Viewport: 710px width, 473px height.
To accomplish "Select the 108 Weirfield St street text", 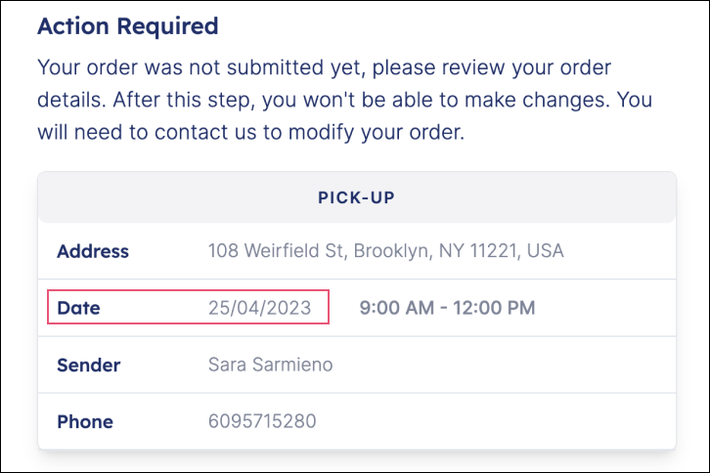I will tap(276, 251).
